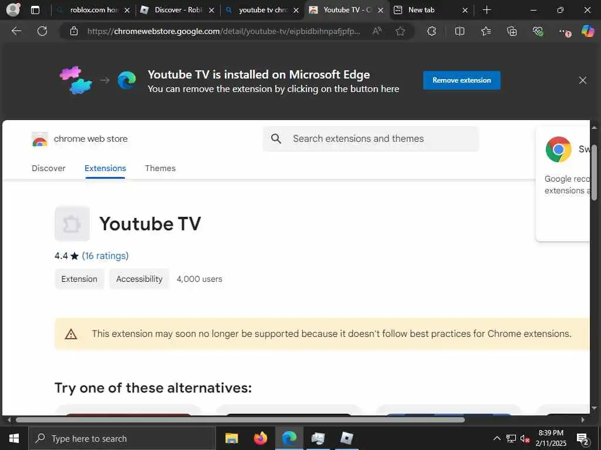Open the 16 ratings link

point(105,255)
